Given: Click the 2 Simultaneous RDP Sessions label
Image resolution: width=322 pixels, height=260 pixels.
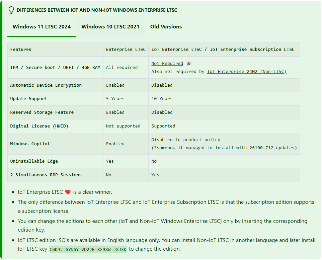Looking at the screenshot, I should click(x=46, y=175).
